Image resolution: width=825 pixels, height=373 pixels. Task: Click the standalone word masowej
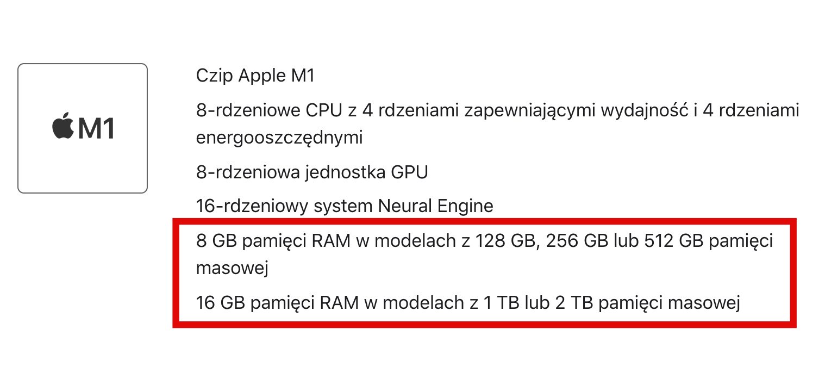point(233,269)
